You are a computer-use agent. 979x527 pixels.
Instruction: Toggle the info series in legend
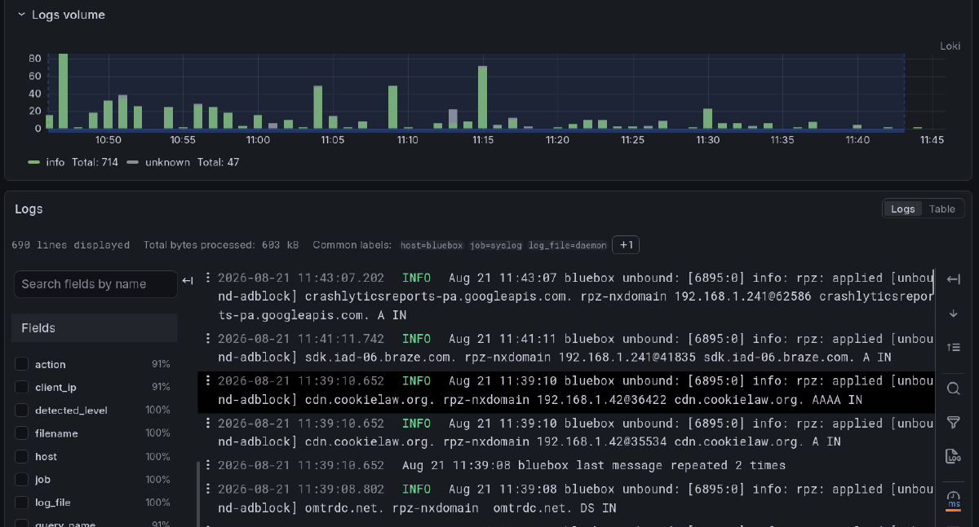click(x=73, y=162)
